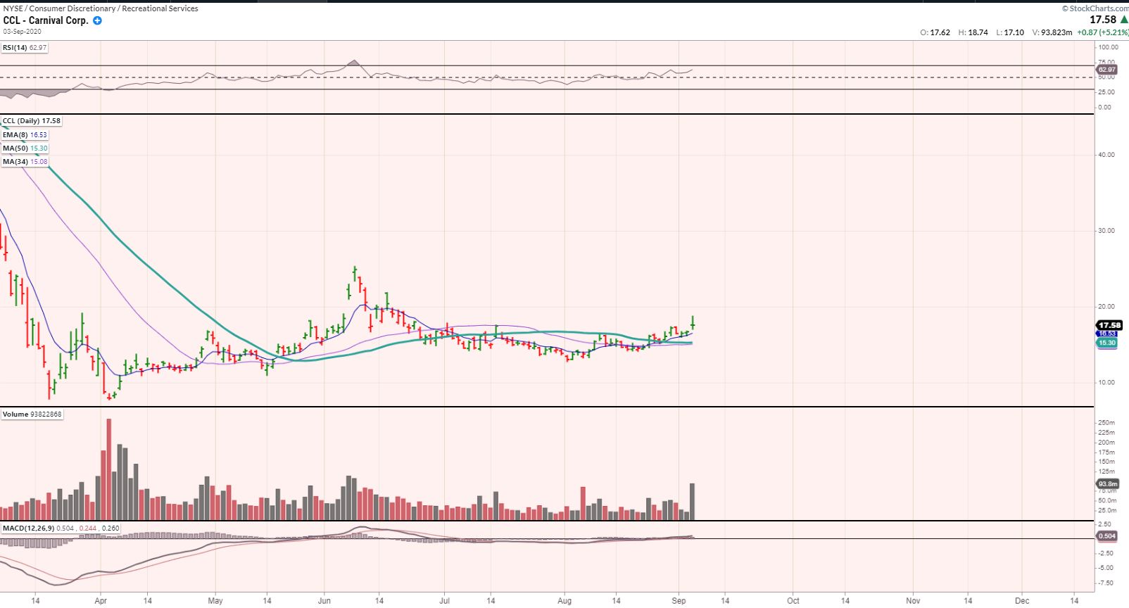Click the latest gray volume bar in September
This screenshot has height=608, width=1129.
(x=693, y=502)
